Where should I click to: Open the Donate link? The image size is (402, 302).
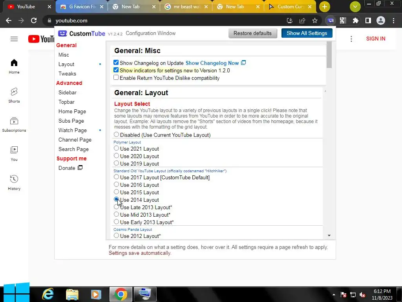click(70, 168)
